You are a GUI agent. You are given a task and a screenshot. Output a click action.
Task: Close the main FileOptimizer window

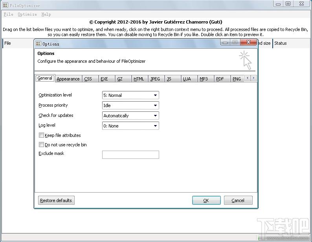[302, 4]
